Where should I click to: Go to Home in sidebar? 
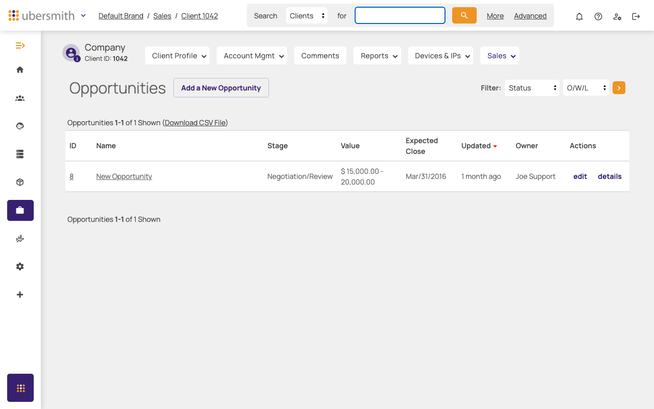click(20, 70)
